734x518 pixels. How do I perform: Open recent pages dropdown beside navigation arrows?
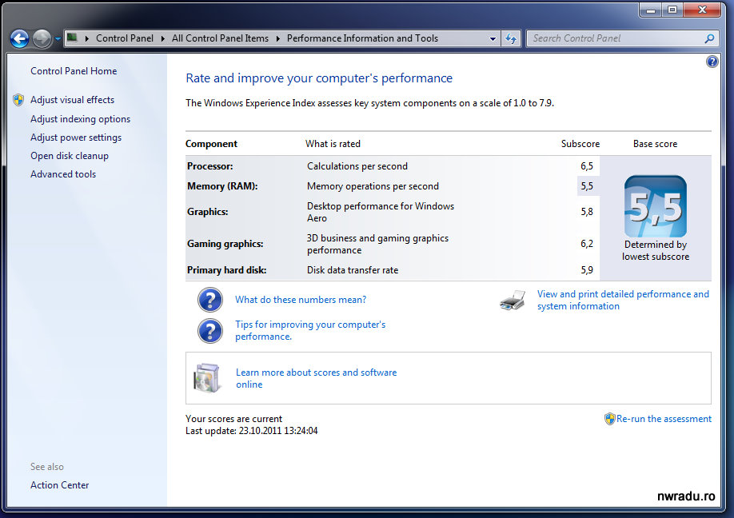[x=58, y=39]
